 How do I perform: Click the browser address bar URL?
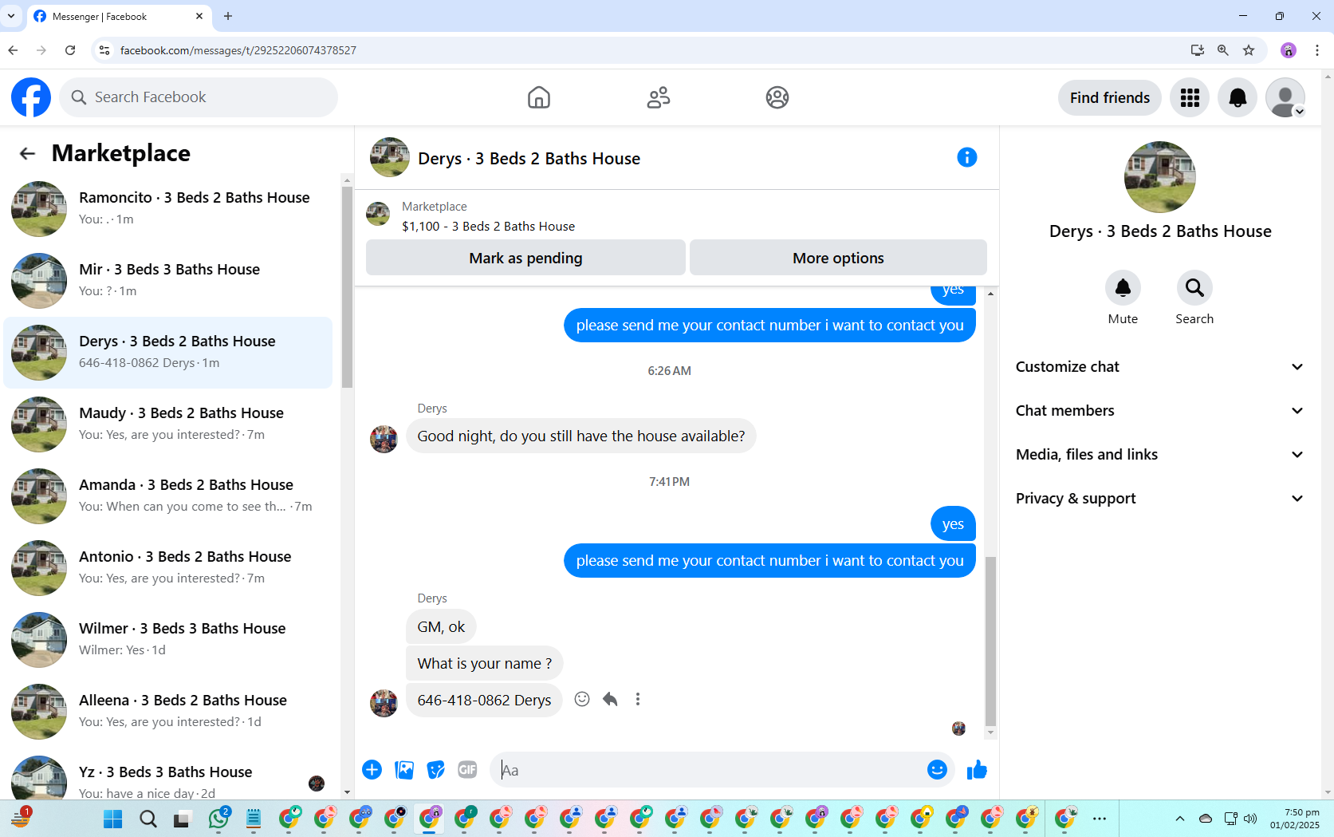click(238, 50)
